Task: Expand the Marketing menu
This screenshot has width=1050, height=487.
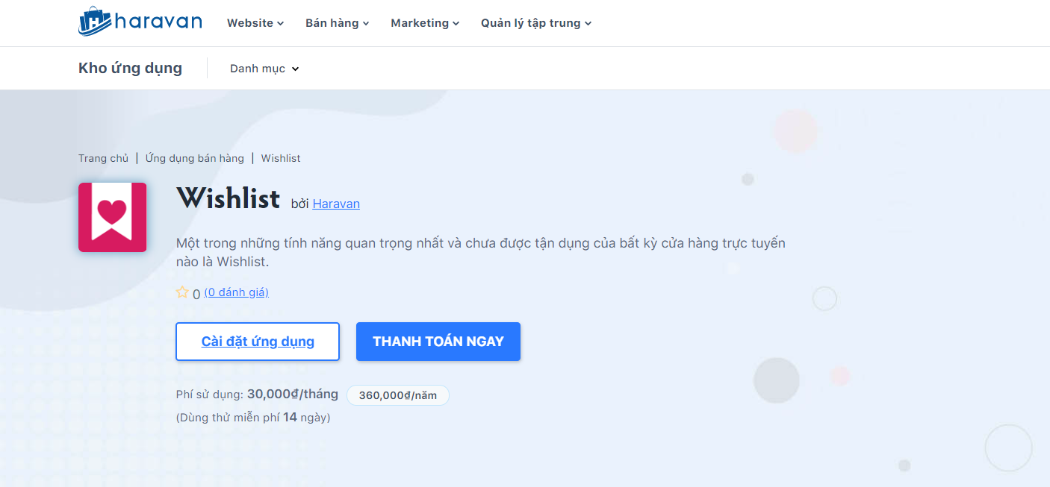Action: click(x=425, y=23)
